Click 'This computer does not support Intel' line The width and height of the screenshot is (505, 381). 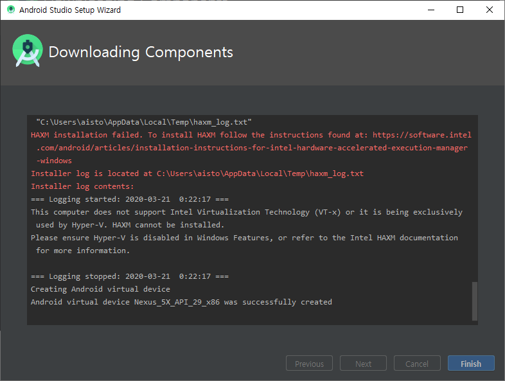pos(247,212)
